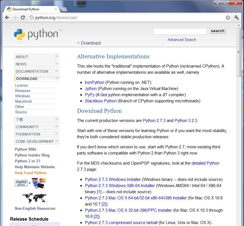
Task: Open the Python 2 or 3? link
Action: tap(27, 161)
